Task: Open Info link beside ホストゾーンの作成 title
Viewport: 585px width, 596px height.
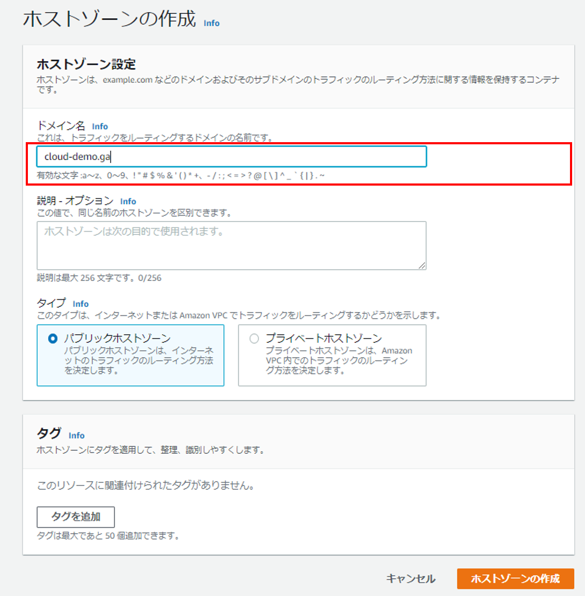Action: [x=211, y=23]
